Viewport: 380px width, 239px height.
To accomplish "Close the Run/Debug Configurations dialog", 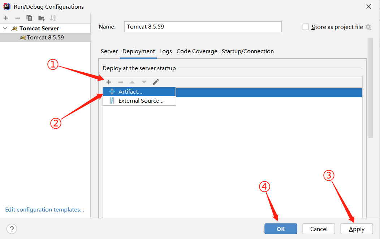I will click(x=368, y=7).
